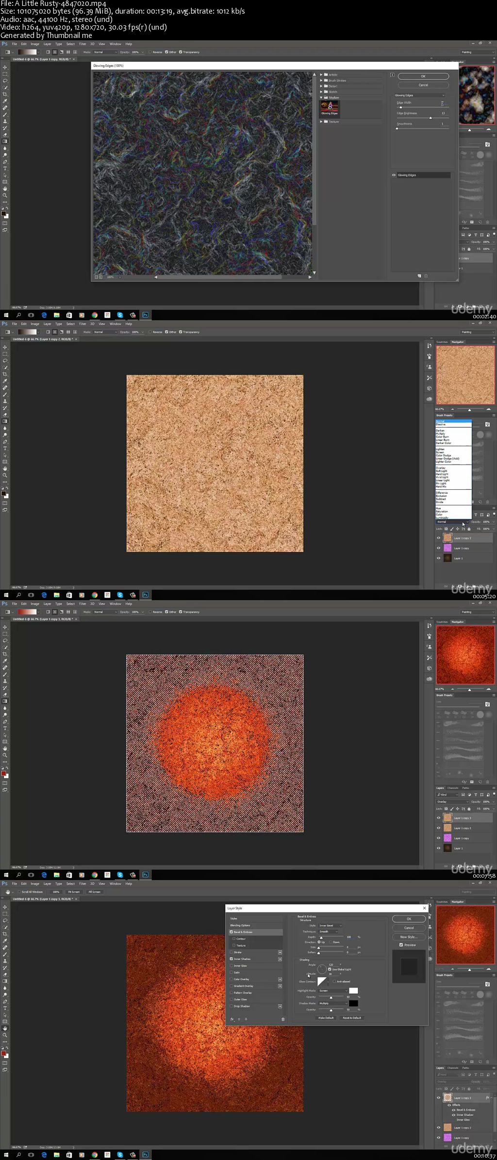The width and height of the screenshot is (497, 1160).
Task: Open Filter menu in 00:07:58 frame
Action: pos(83,604)
